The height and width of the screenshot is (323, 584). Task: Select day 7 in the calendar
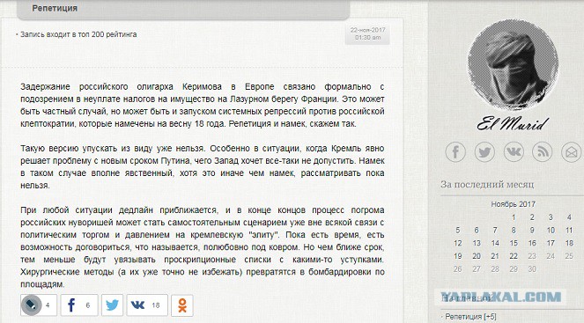pos(495,231)
